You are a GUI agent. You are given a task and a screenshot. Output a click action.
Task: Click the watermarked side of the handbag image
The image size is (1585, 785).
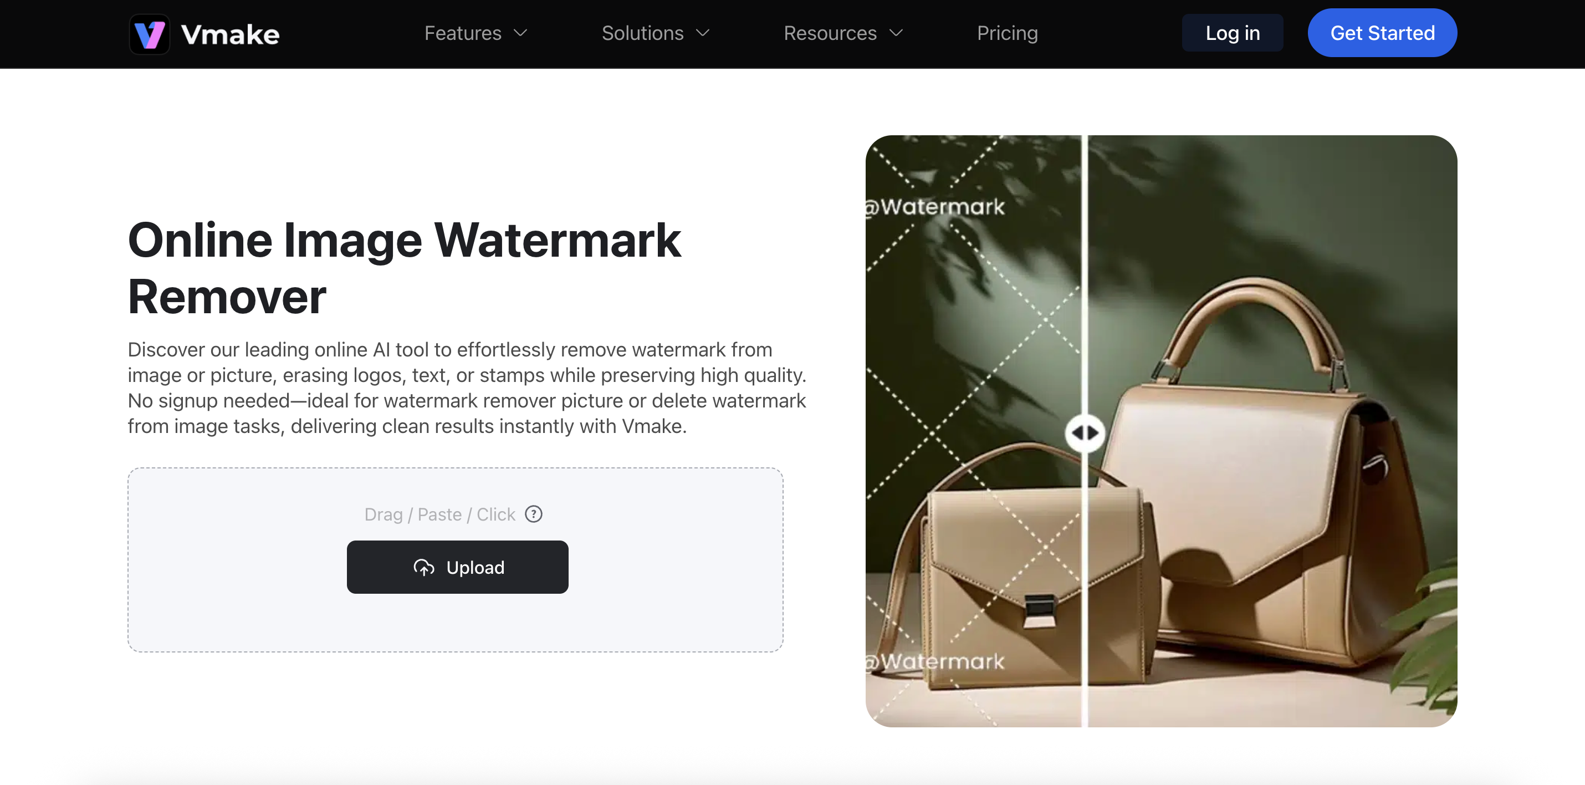[973, 431]
